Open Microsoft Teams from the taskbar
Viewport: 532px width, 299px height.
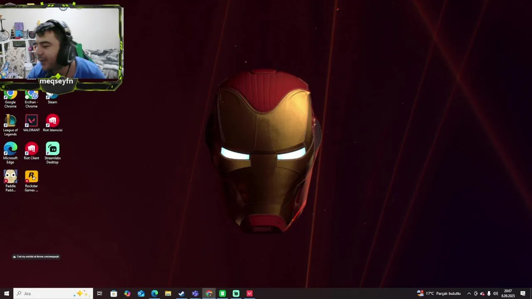(x=195, y=294)
